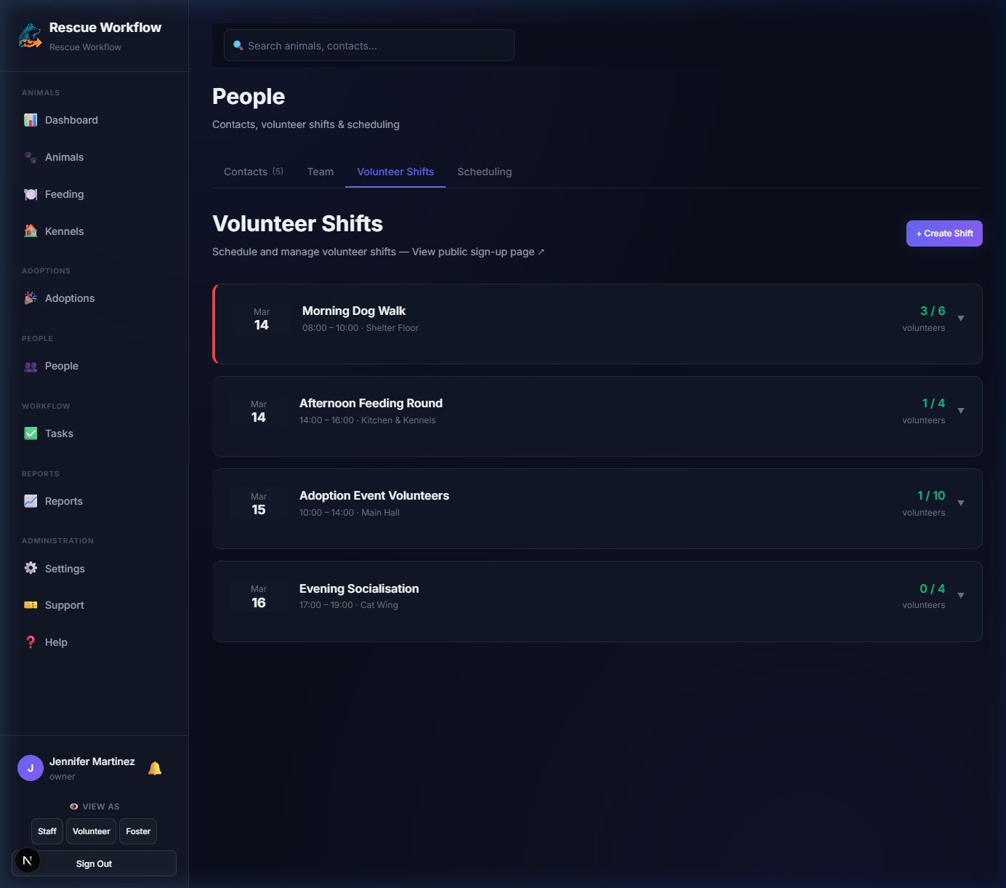Click the notification bell icon
The width and height of the screenshot is (1006, 888).
155,768
